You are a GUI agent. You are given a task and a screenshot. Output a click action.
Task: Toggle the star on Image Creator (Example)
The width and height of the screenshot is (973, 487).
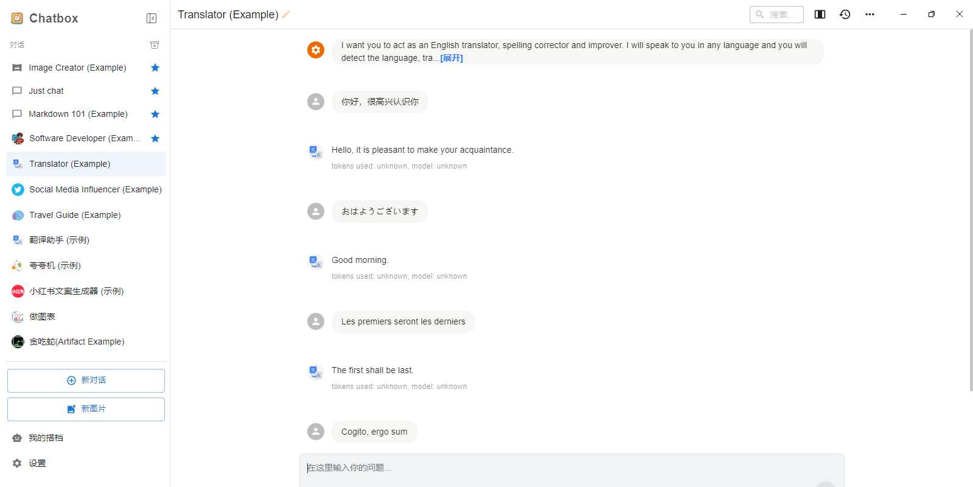pos(155,68)
